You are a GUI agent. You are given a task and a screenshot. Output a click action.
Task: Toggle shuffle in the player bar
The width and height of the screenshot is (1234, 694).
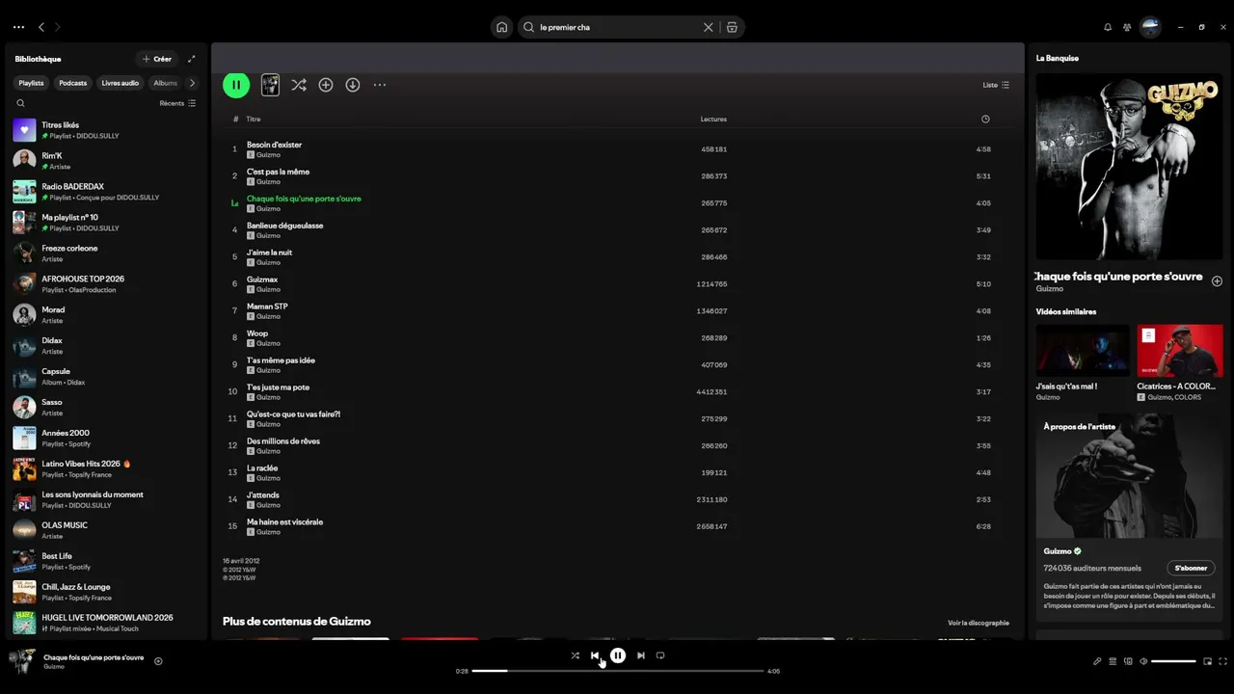click(576, 655)
